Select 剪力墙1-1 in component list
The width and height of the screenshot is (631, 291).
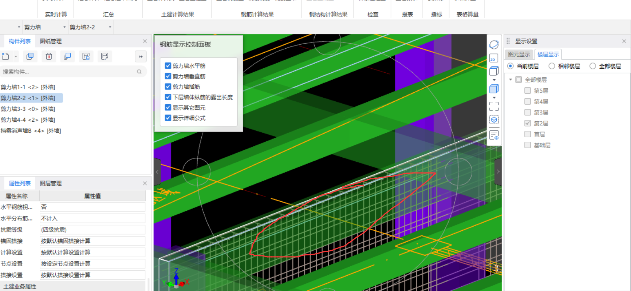coord(28,87)
